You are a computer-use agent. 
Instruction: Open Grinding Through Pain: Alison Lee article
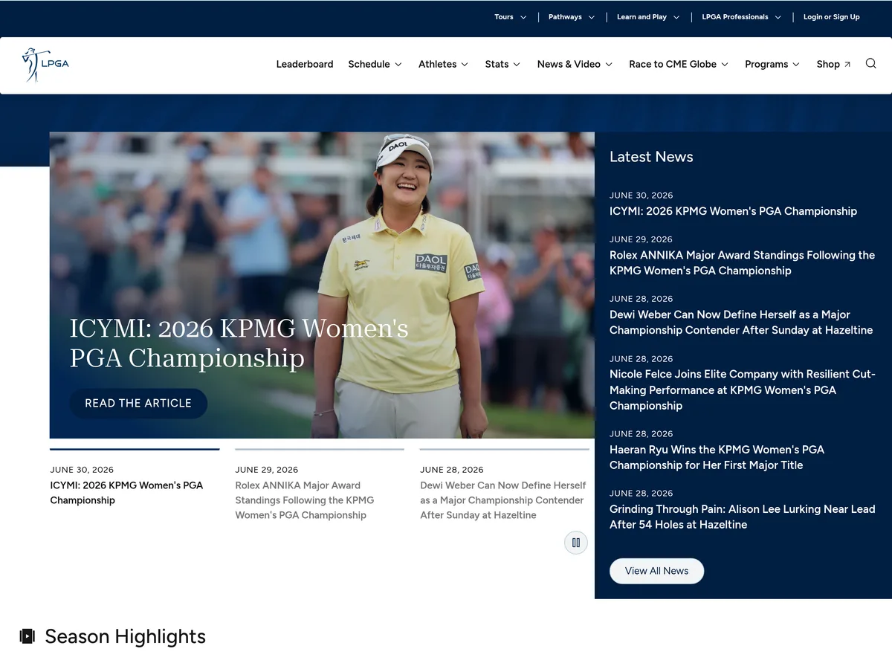[x=743, y=517]
